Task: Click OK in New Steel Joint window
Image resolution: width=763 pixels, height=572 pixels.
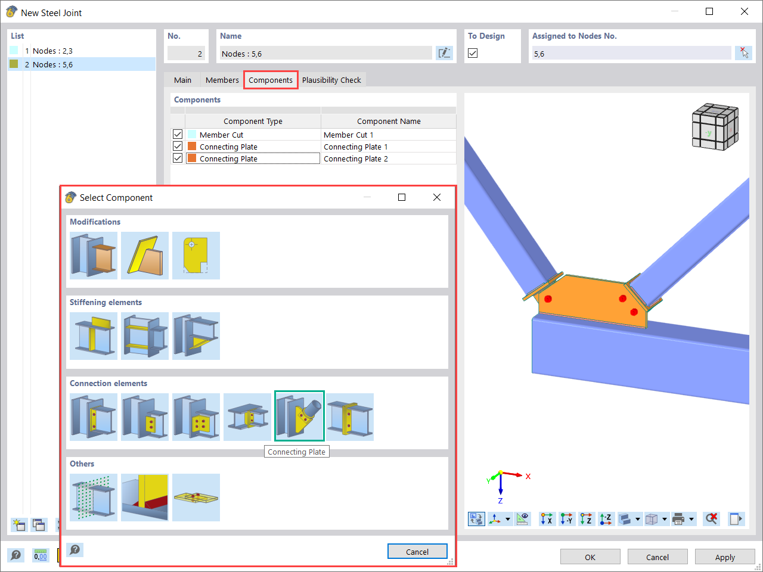Action: point(590,557)
